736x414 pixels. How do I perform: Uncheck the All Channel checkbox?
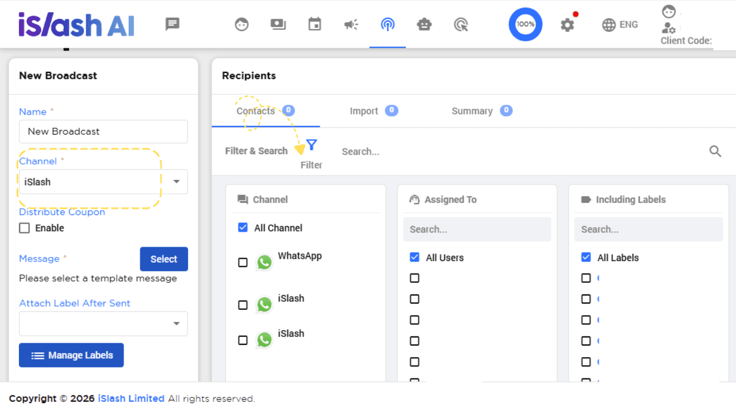click(x=243, y=228)
